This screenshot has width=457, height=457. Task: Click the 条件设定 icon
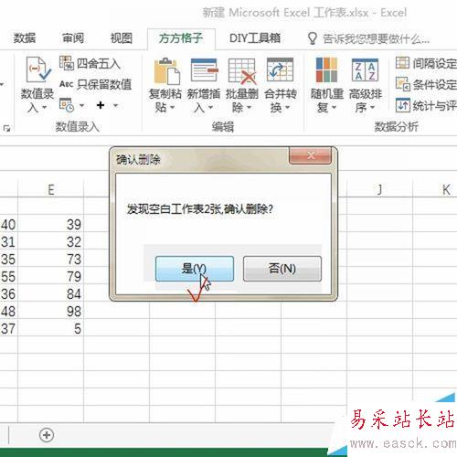pyautogui.click(x=403, y=84)
